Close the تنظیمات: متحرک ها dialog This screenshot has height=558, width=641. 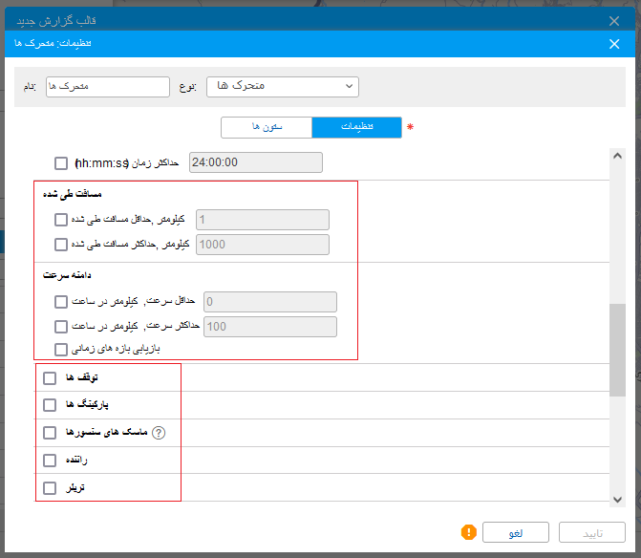[x=614, y=44]
